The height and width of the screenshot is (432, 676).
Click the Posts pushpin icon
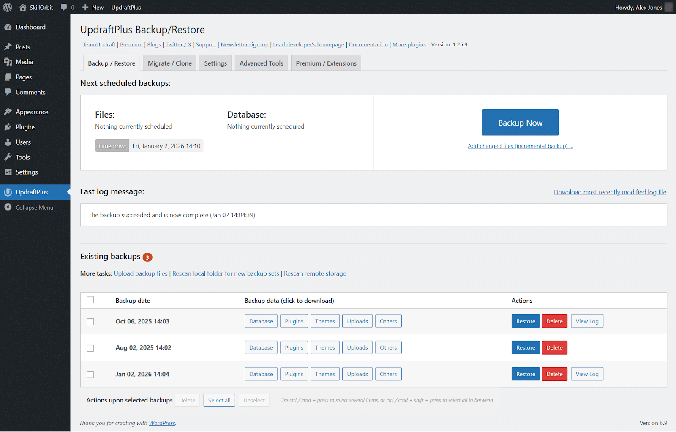[8, 47]
